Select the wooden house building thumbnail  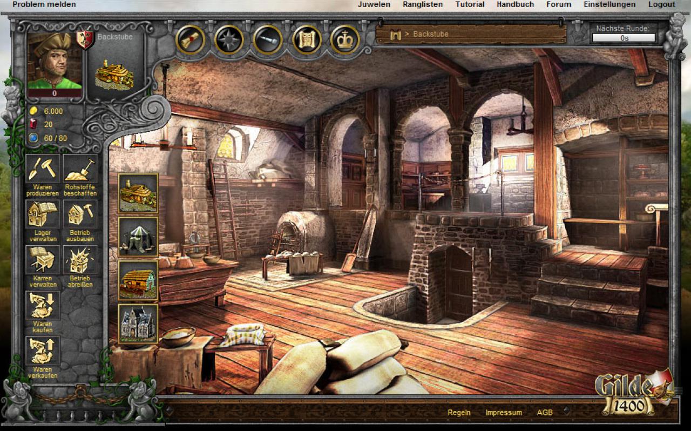138,280
